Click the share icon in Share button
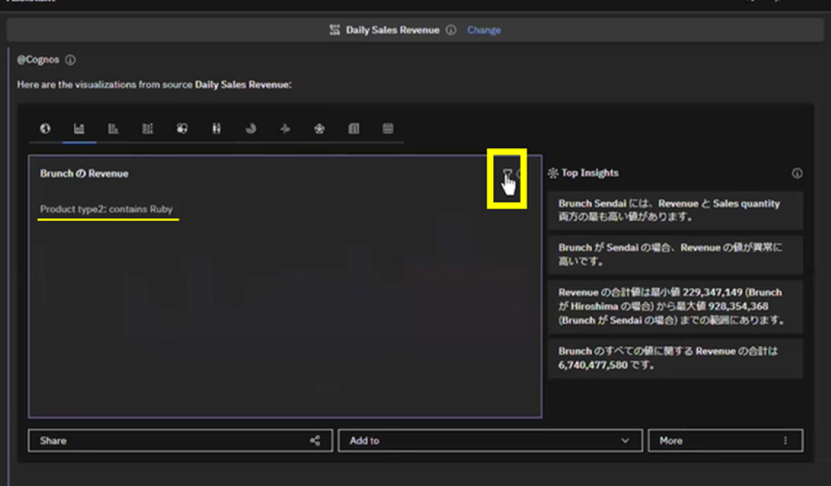Screen dimensions: 831x486 pyautogui.click(x=315, y=440)
